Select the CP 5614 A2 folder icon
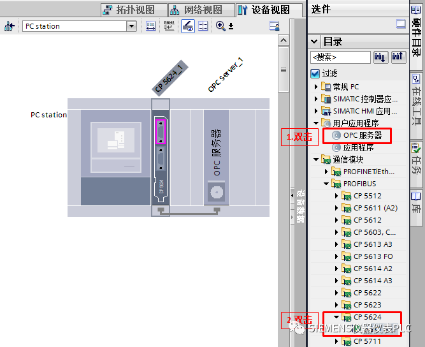 347,269
